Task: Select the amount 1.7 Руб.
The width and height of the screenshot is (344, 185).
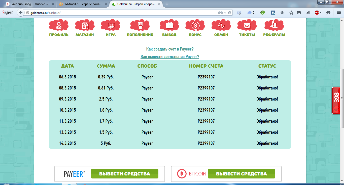Action: click(106, 121)
